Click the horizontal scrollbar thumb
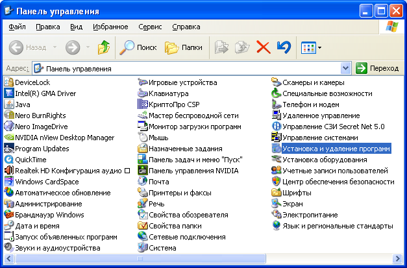Image resolution: width=407 pixels, height=268 pixels. point(140,258)
